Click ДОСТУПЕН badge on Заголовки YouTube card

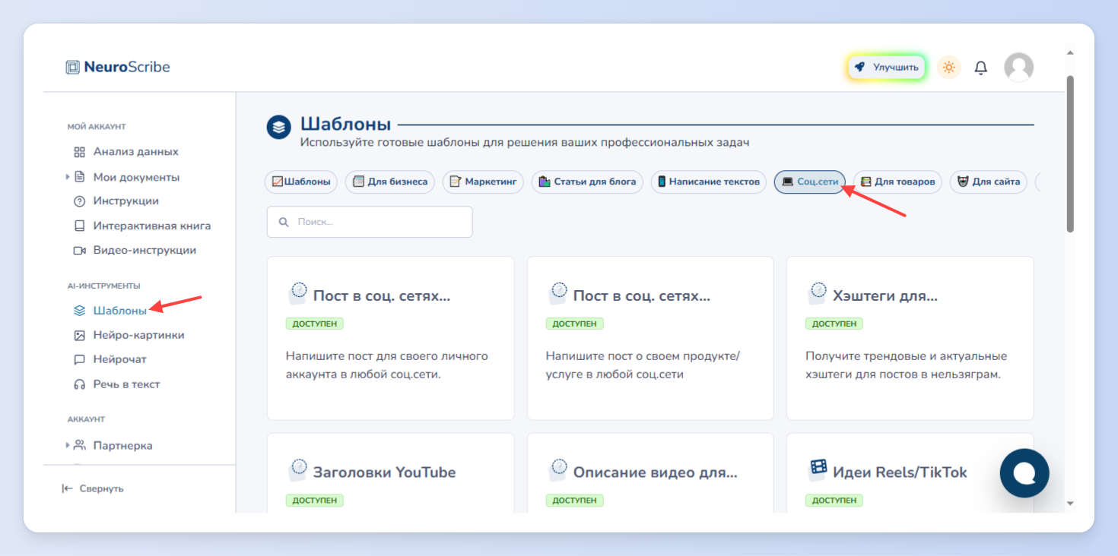(x=315, y=501)
